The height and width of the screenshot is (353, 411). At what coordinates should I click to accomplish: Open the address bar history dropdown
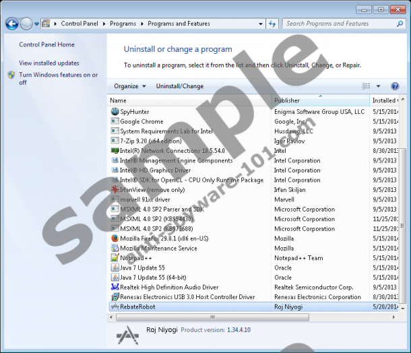[260, 24]
